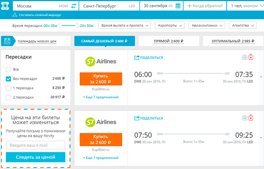Enable the "1 пересадка" checkbox
Screen dimensions: 264x169
(x=8, y=88)
